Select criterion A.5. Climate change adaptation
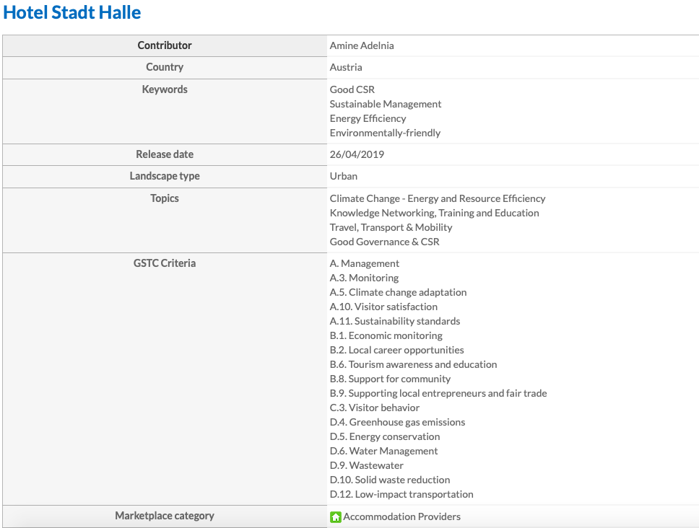Viewport: 699px width, 528px height. pos(398,292)
